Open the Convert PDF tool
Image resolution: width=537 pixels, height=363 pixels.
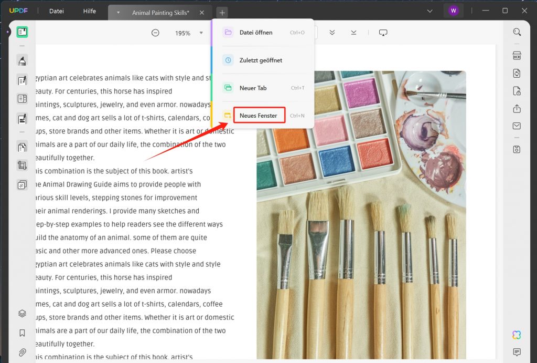coord(517,73)
